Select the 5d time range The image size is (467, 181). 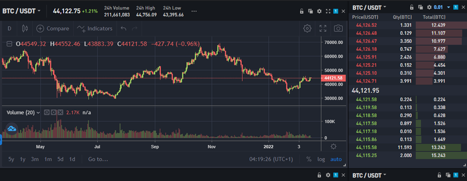tap(61, 159)
